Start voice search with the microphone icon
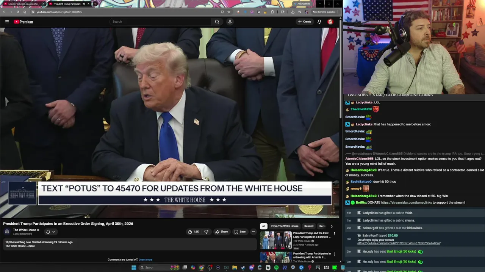Image resolution: width=485 pixels, height=272 pixels. click(230, 22)
